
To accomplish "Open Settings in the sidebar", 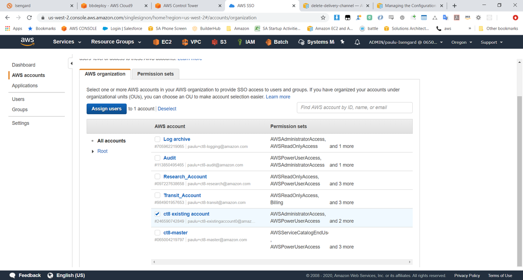I will click(x=21, y=123).
